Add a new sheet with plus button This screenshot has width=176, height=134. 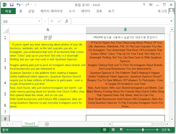pyautogui.click(x=47, y=124)
